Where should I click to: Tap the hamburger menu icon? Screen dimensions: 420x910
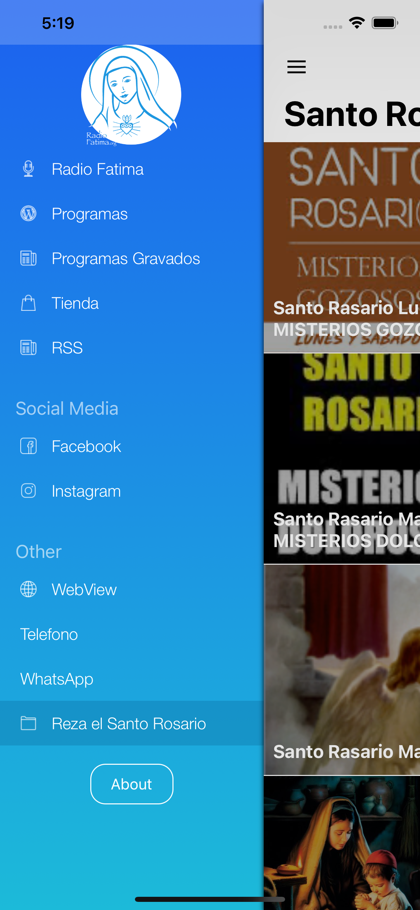(x=297, y=67)
